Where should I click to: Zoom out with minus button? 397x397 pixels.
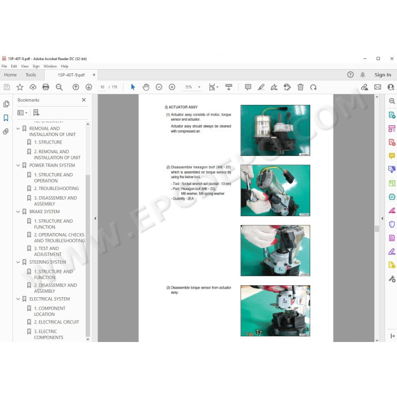click(x=159, y=87)
